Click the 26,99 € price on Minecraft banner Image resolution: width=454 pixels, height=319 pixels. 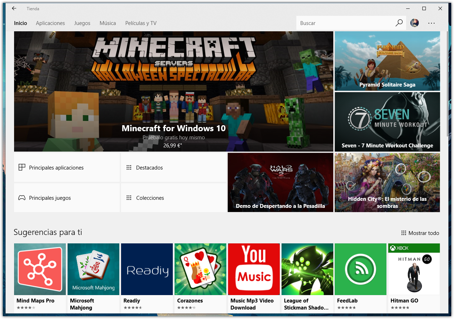(x=172, y=145)
